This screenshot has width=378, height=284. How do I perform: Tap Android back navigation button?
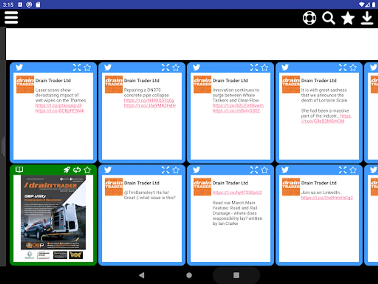(x=142, y=275)
